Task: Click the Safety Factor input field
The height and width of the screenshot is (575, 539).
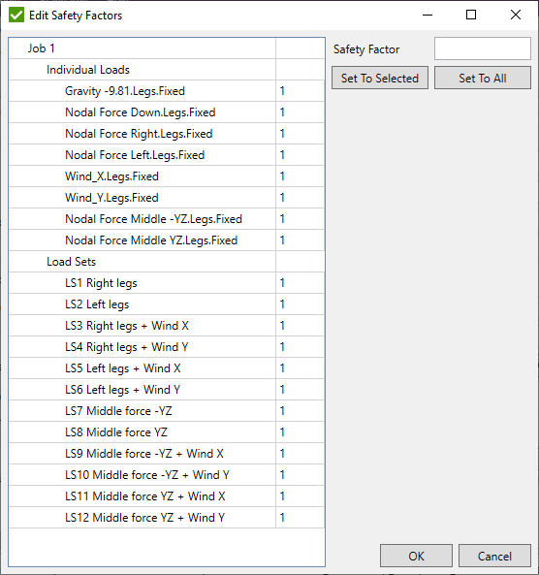Action: coord(483,48)
